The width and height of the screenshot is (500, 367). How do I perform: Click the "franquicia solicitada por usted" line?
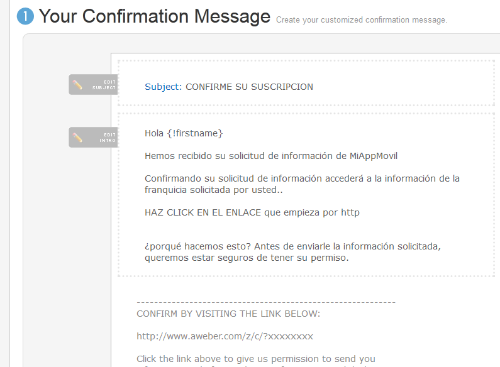coord(213,190)
